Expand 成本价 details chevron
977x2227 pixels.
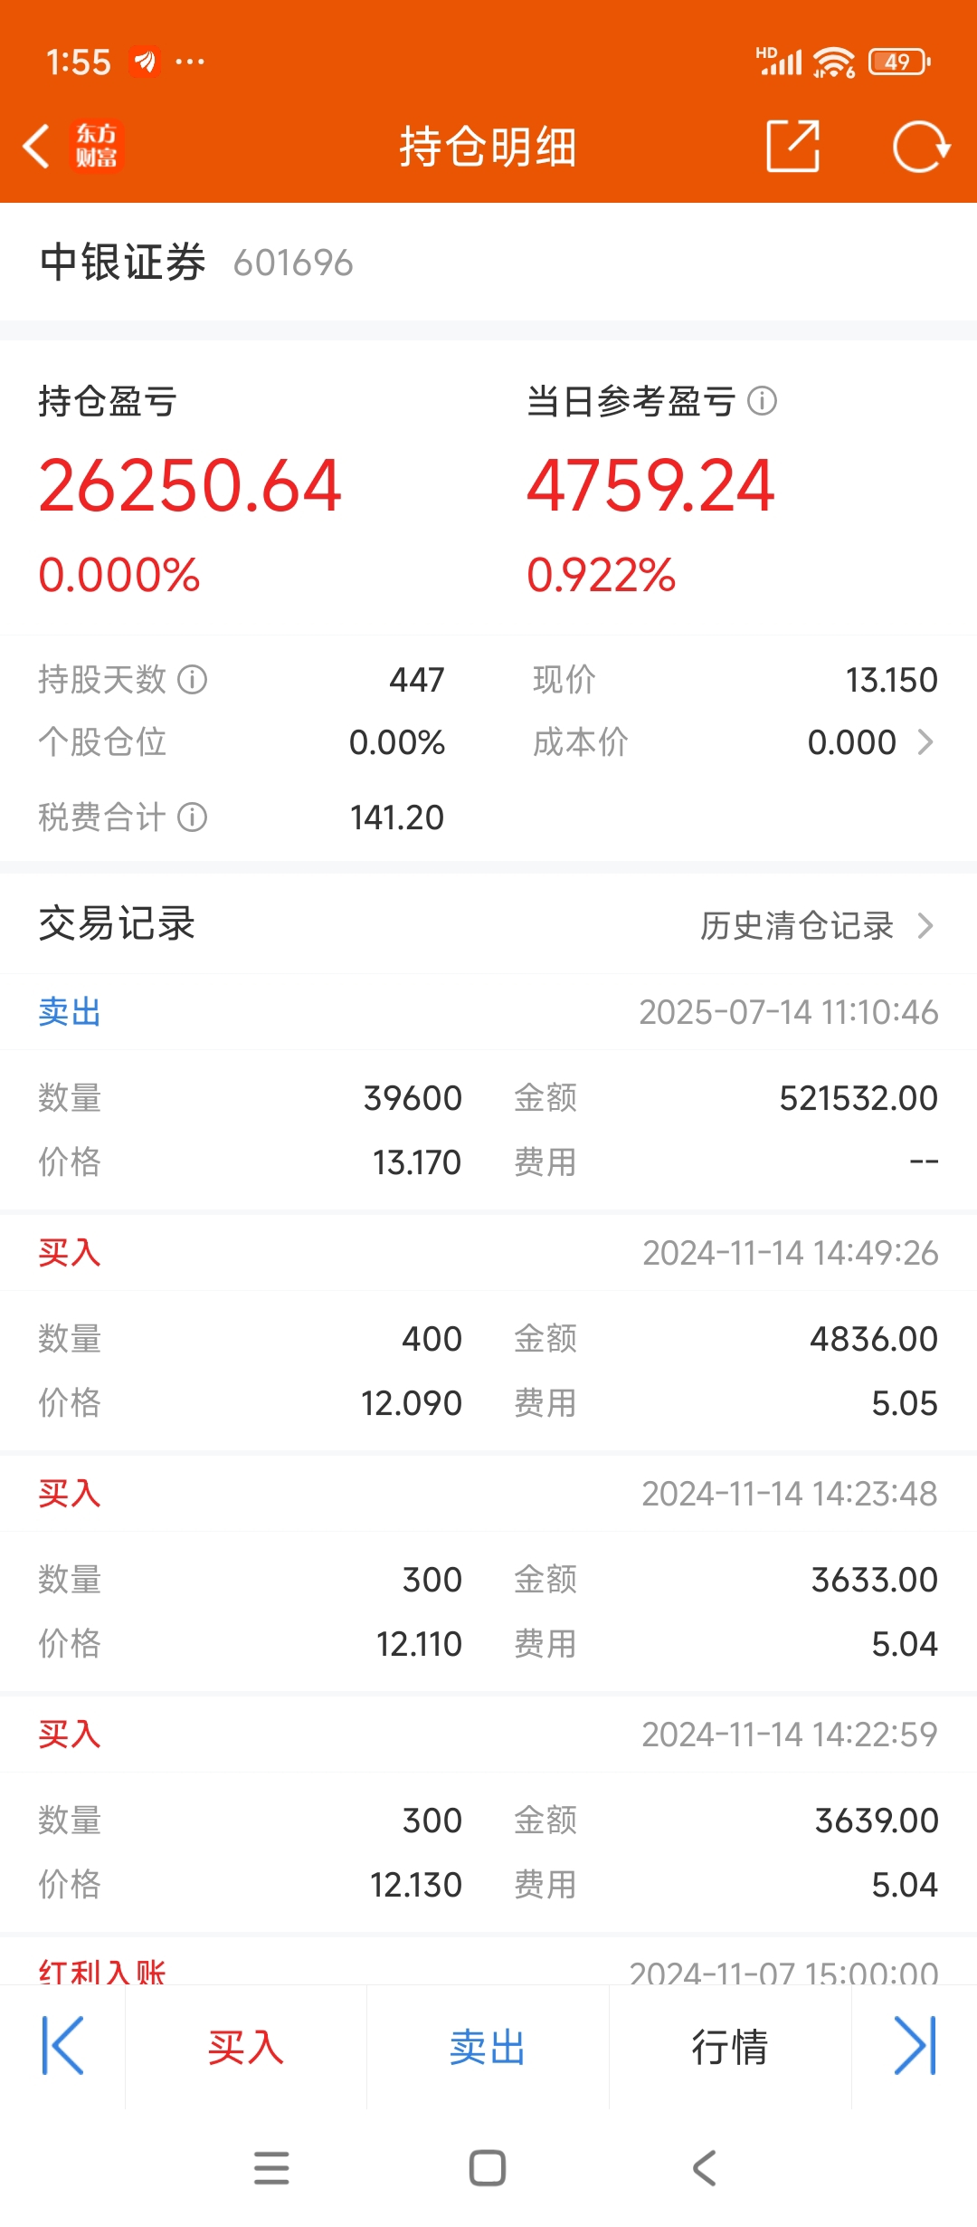coord(925,742)
